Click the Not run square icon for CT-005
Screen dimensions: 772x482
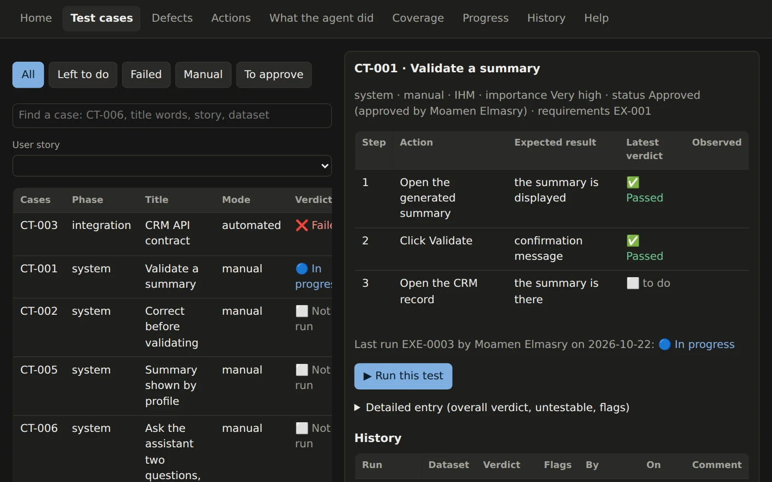coord(302,370)
